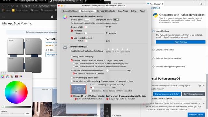Image resolution: width=208 pixels, height=117 pixels.
Task: Click Change Language and Restart button
Action: click(167, 94)
